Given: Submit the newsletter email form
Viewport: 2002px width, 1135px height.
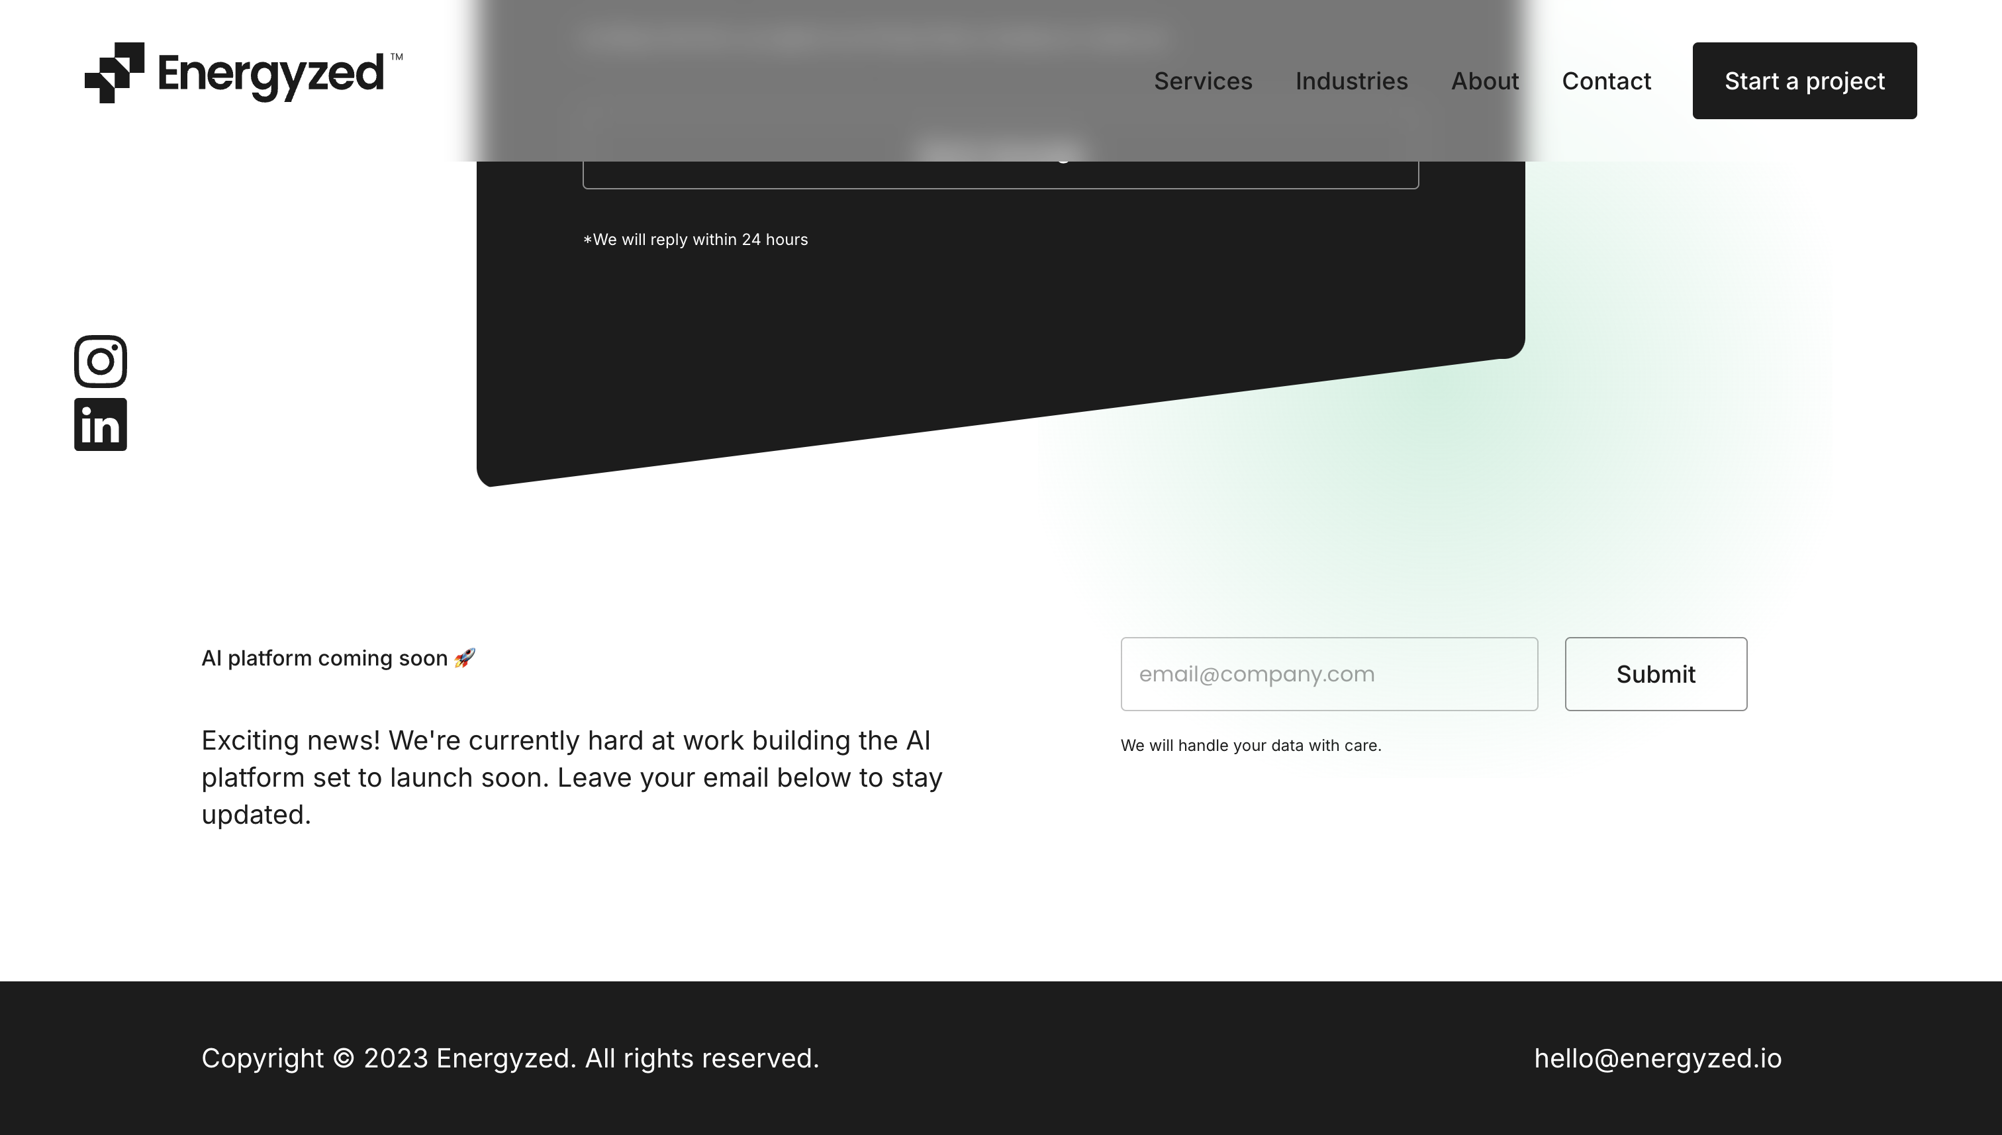Looking at the screenshot, I should pyautogui.click(x=1655, y=674).
